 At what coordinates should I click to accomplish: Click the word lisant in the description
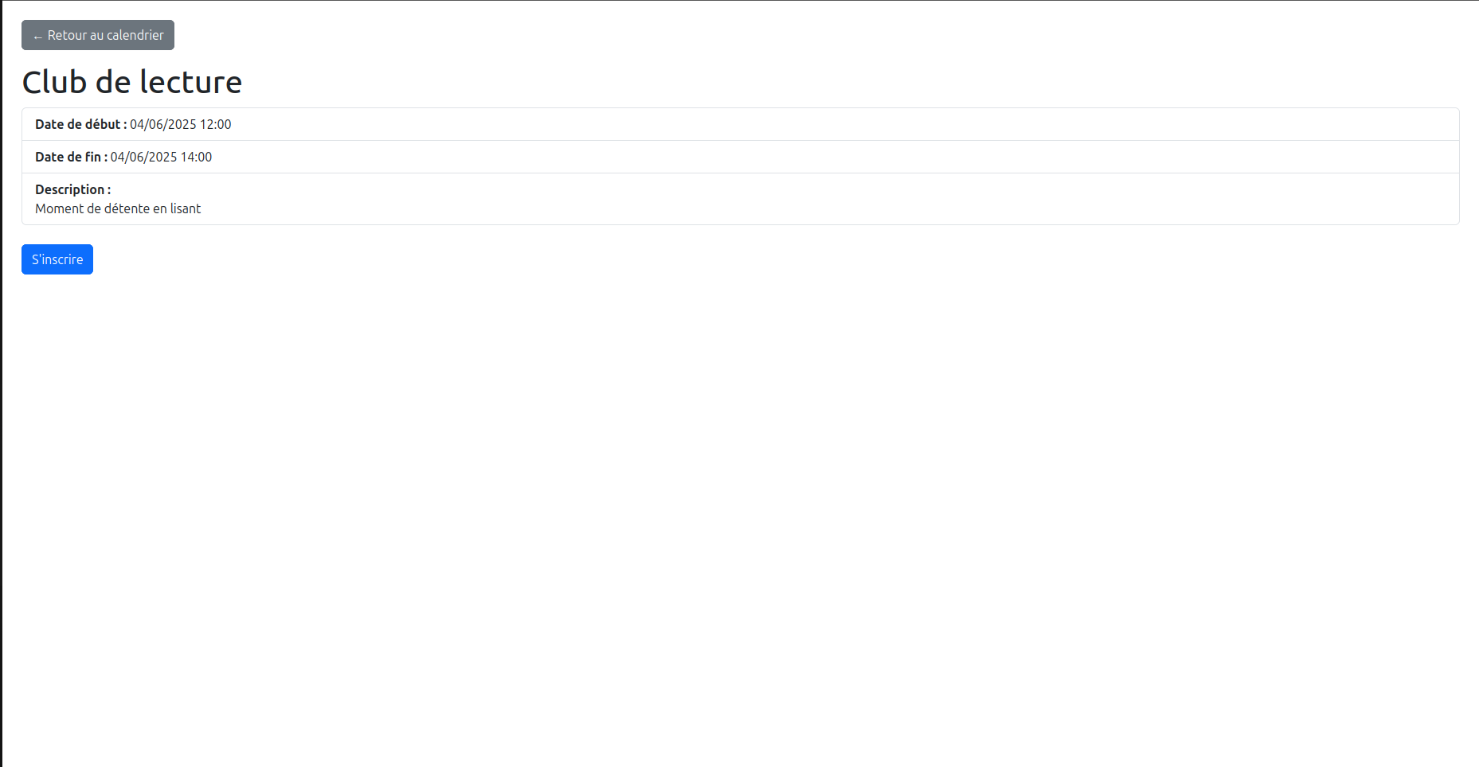coord(186,208)
